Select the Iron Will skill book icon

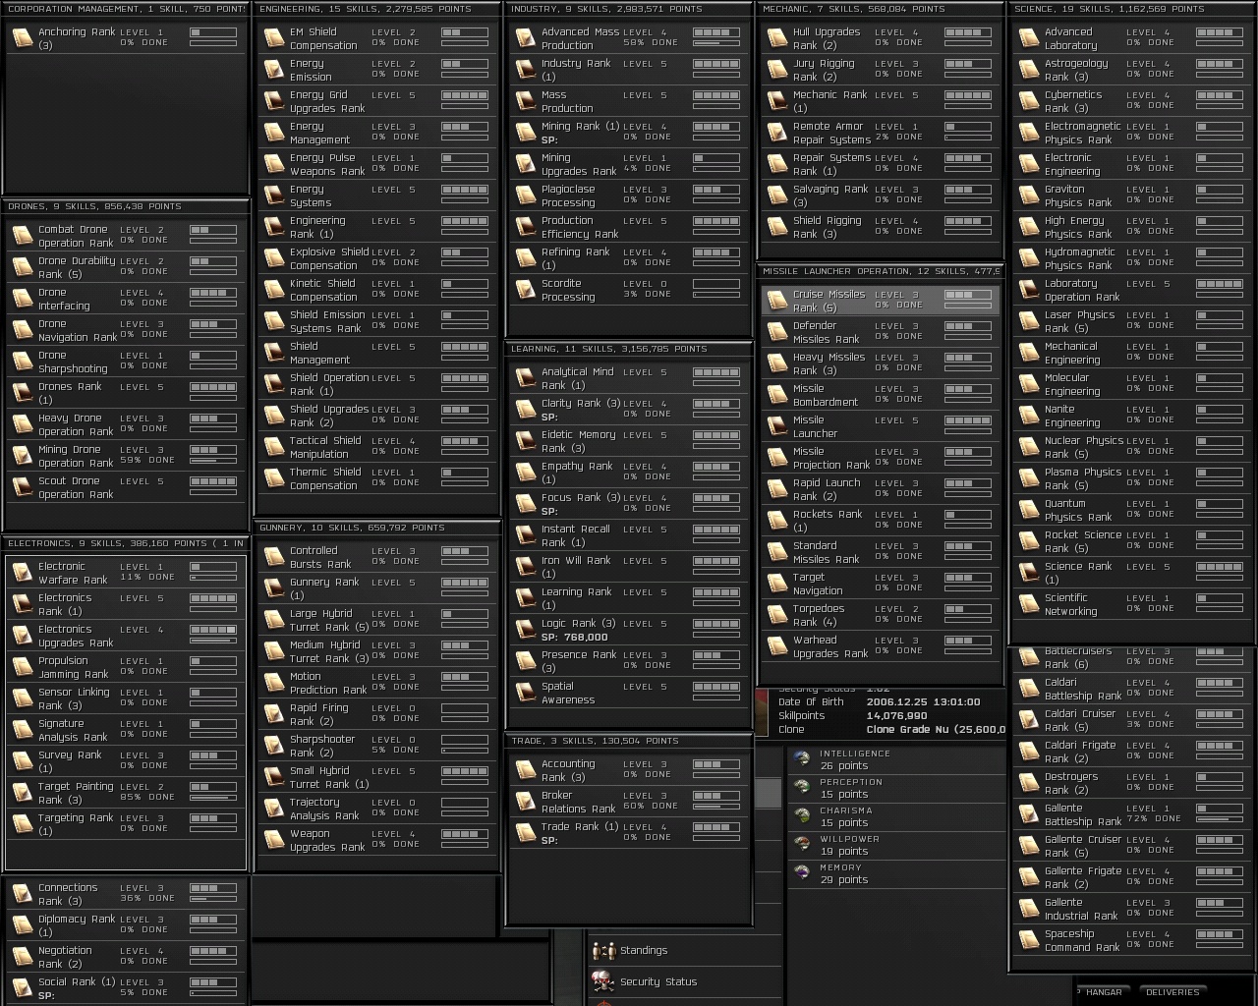[525, 567]
